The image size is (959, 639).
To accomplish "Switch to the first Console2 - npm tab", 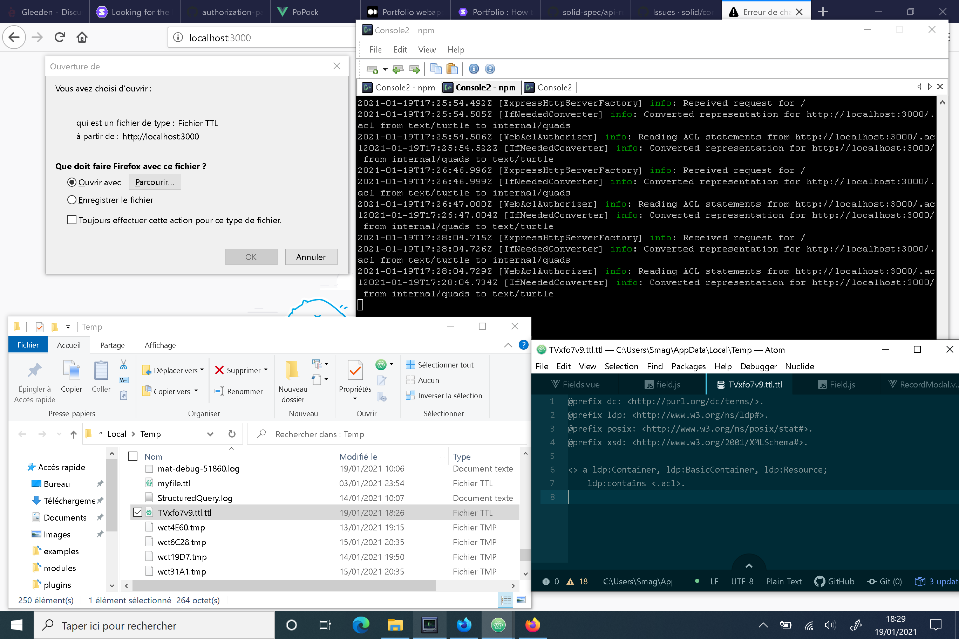I will [x=399, y=87].
